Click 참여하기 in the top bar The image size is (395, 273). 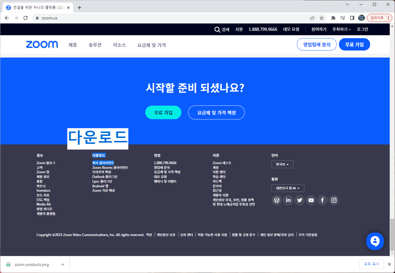319,29
